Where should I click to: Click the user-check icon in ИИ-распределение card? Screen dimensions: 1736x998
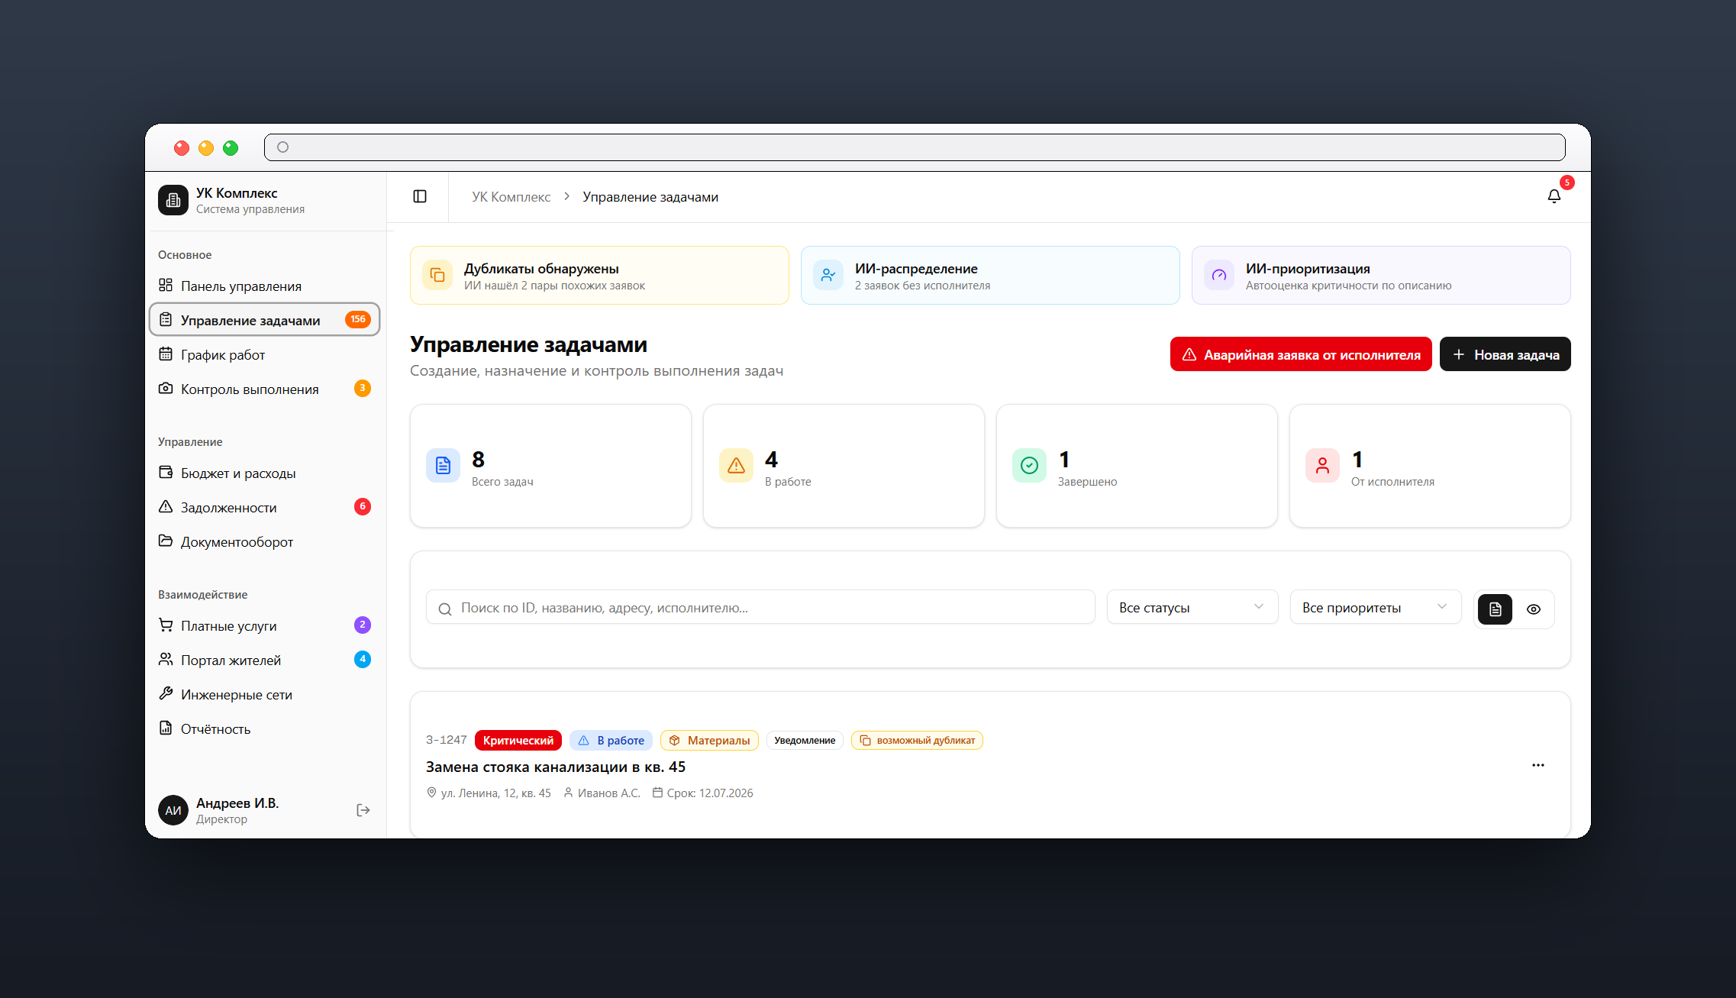click(x=828, y=275)
